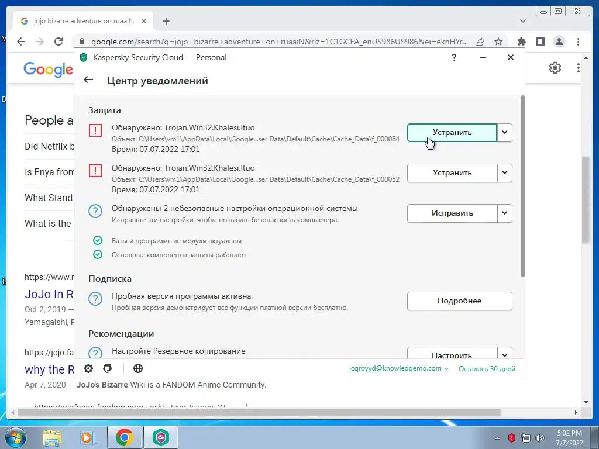Image resolution: width=599 pixels, height=449 pixels.
Task: Open Kaspersky help question mark
Action: (454, 57)
